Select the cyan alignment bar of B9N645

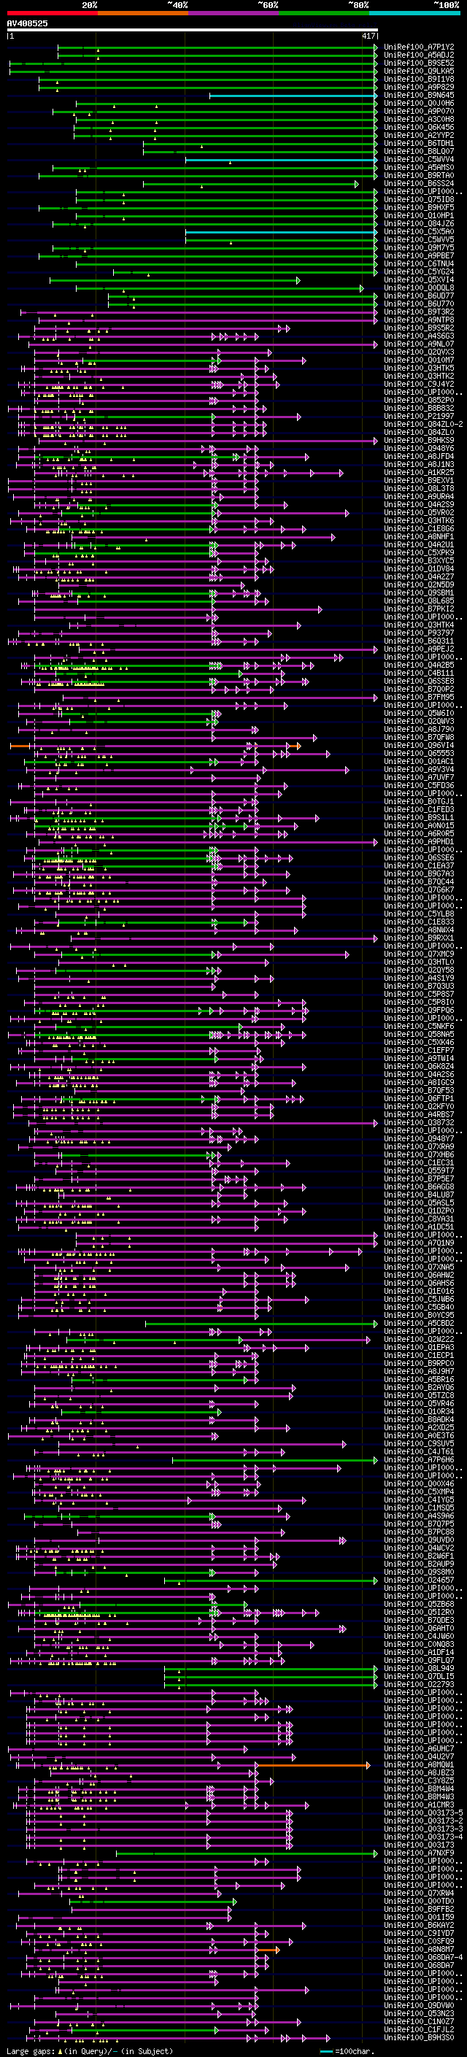click(x=293, y=96)
